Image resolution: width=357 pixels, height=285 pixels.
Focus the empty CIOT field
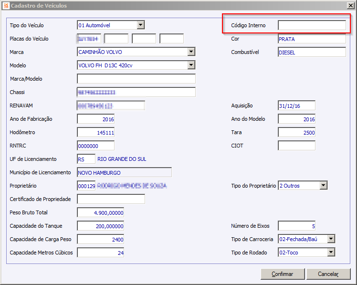tap(297, 146)
